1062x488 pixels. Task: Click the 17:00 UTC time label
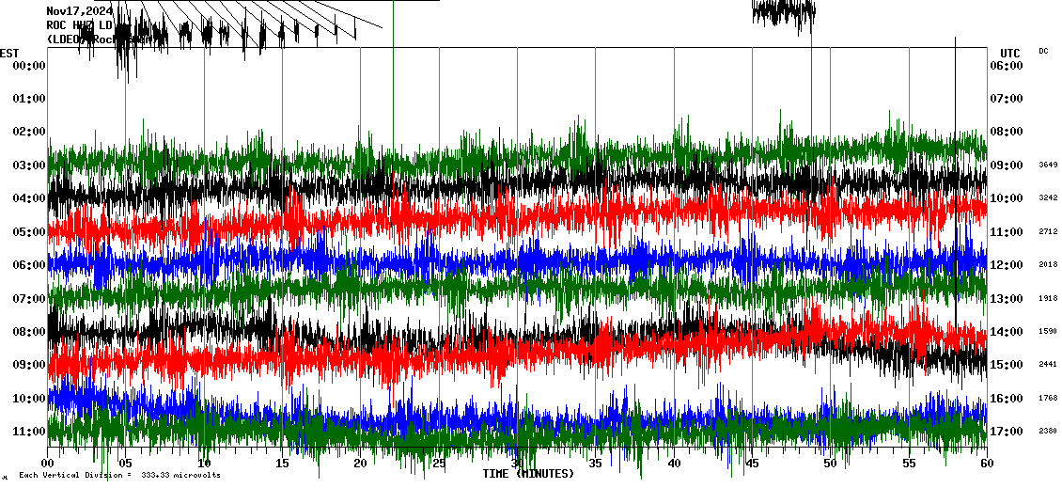(x=1005, y=432)
